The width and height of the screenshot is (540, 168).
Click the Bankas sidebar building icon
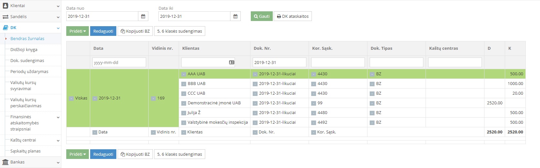(5, 162)
